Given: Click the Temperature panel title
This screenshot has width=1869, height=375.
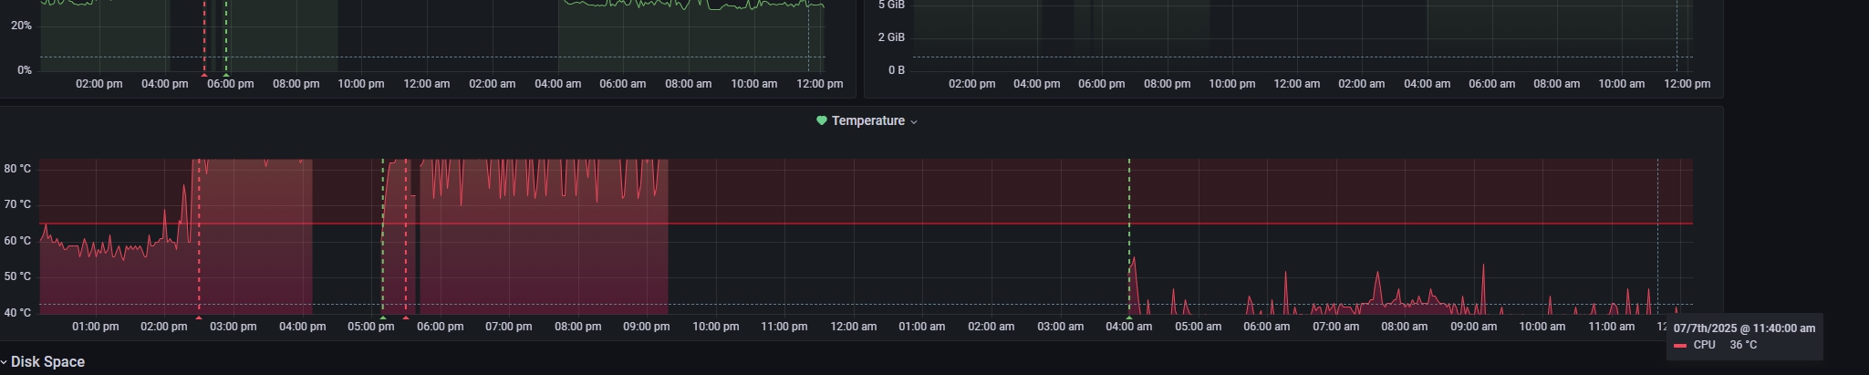Looking at the screenshot, I should point(867,120).
